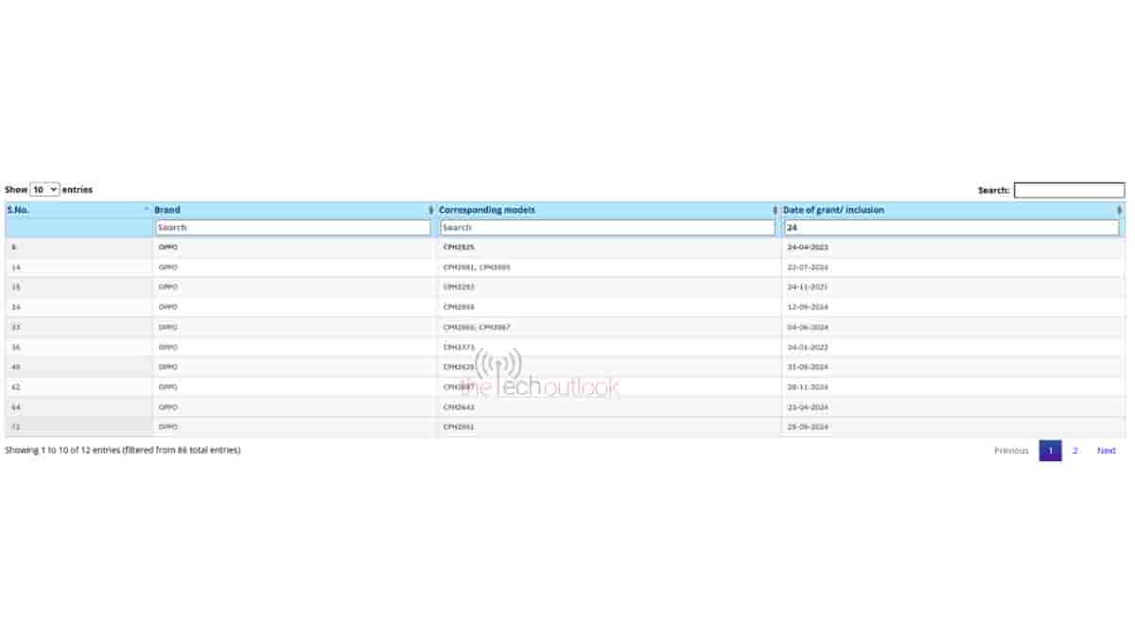This screenshot has width=1135, height=638.
Task: Click the CPH2293 model cell
Action: click(x=459, y=287)
